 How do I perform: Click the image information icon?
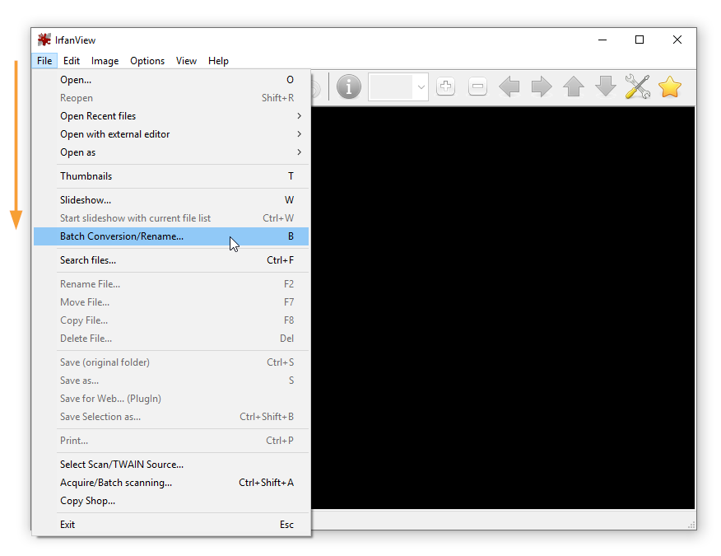[x=348, y=86]
